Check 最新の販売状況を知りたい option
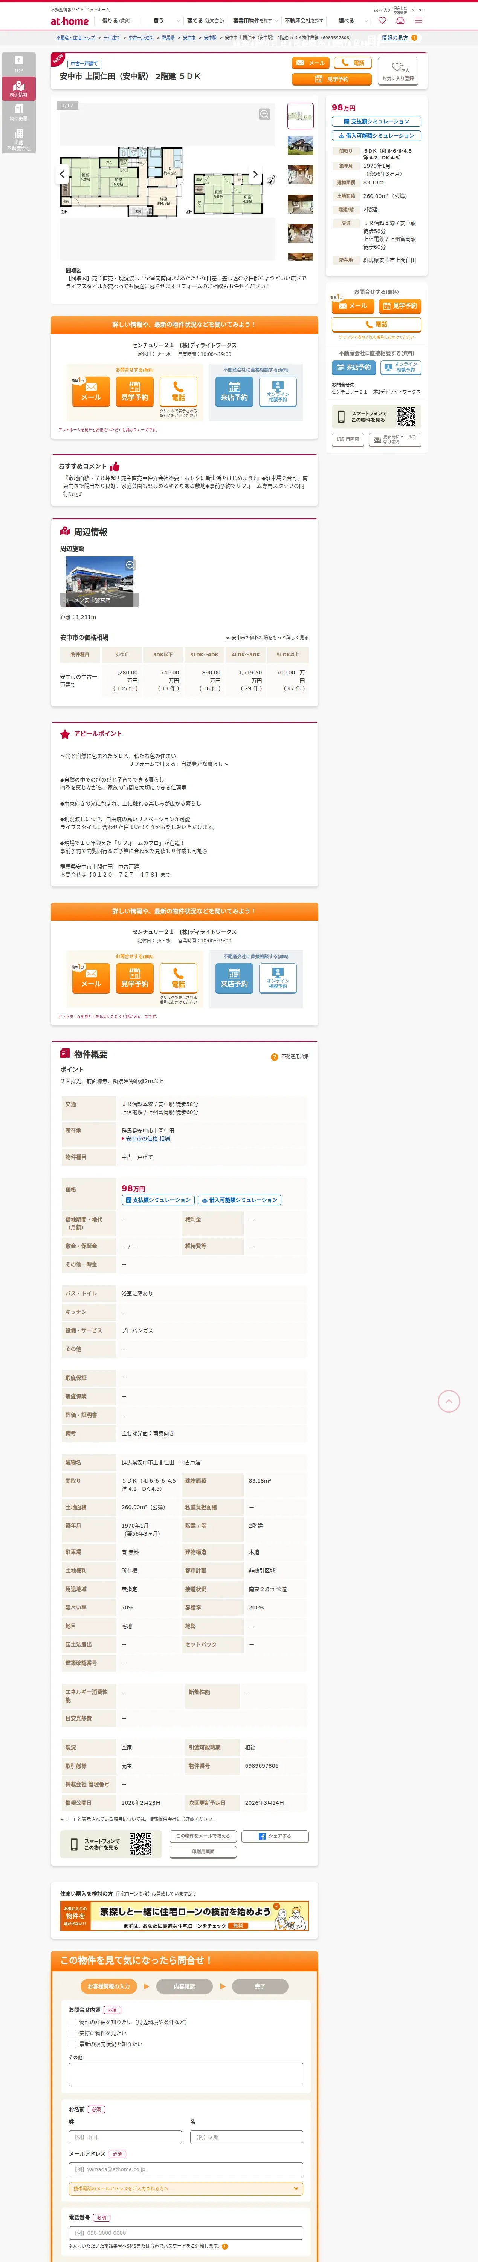 pos(73,2043)
